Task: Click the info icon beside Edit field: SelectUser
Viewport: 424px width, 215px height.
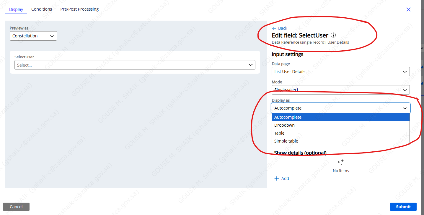Action: tap(333, 35)
